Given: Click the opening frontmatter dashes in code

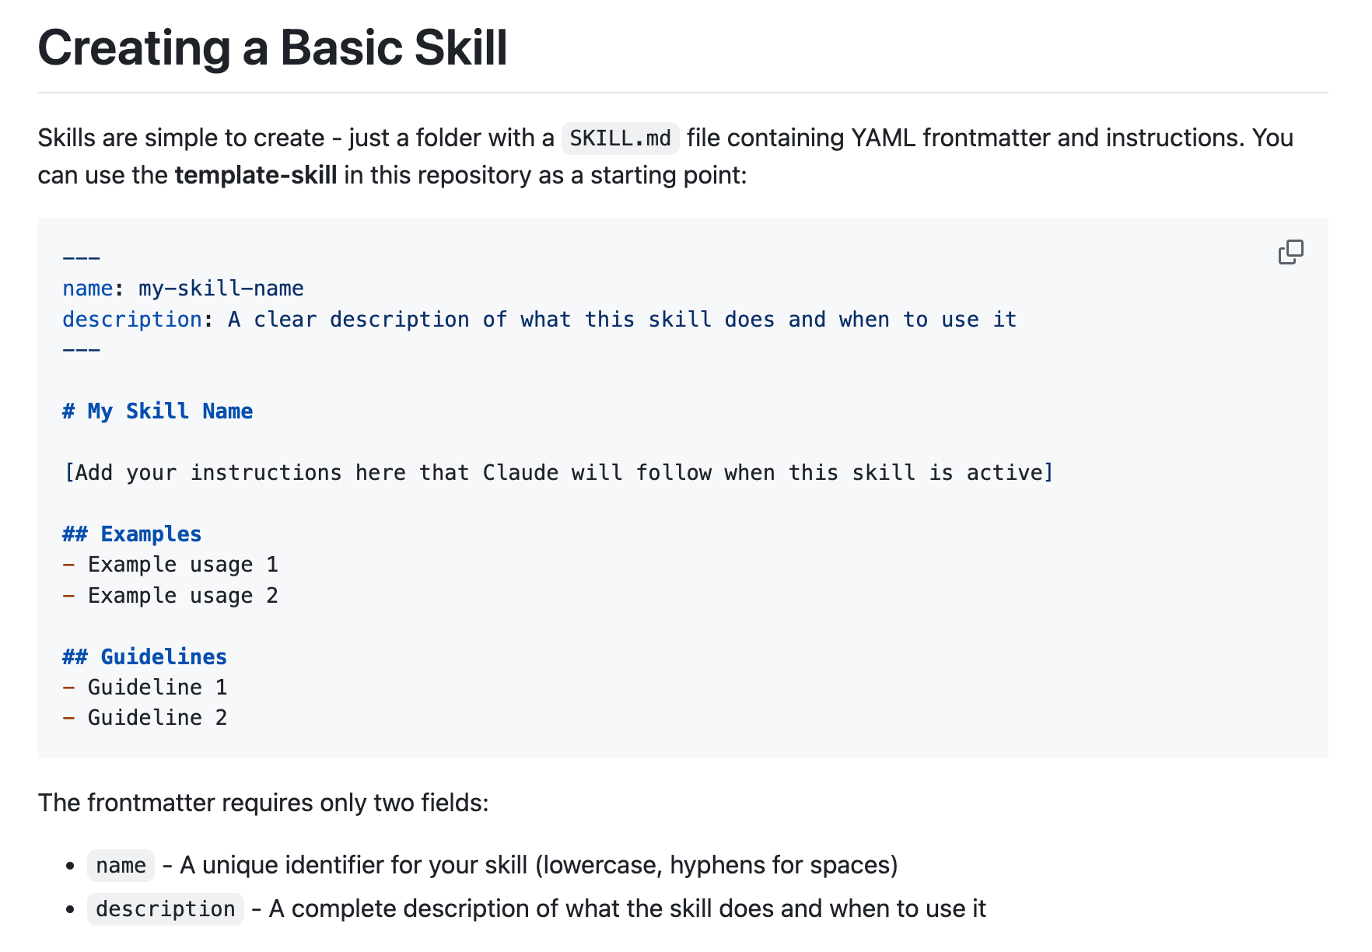Looking at the screenshot, I should 82,257.
